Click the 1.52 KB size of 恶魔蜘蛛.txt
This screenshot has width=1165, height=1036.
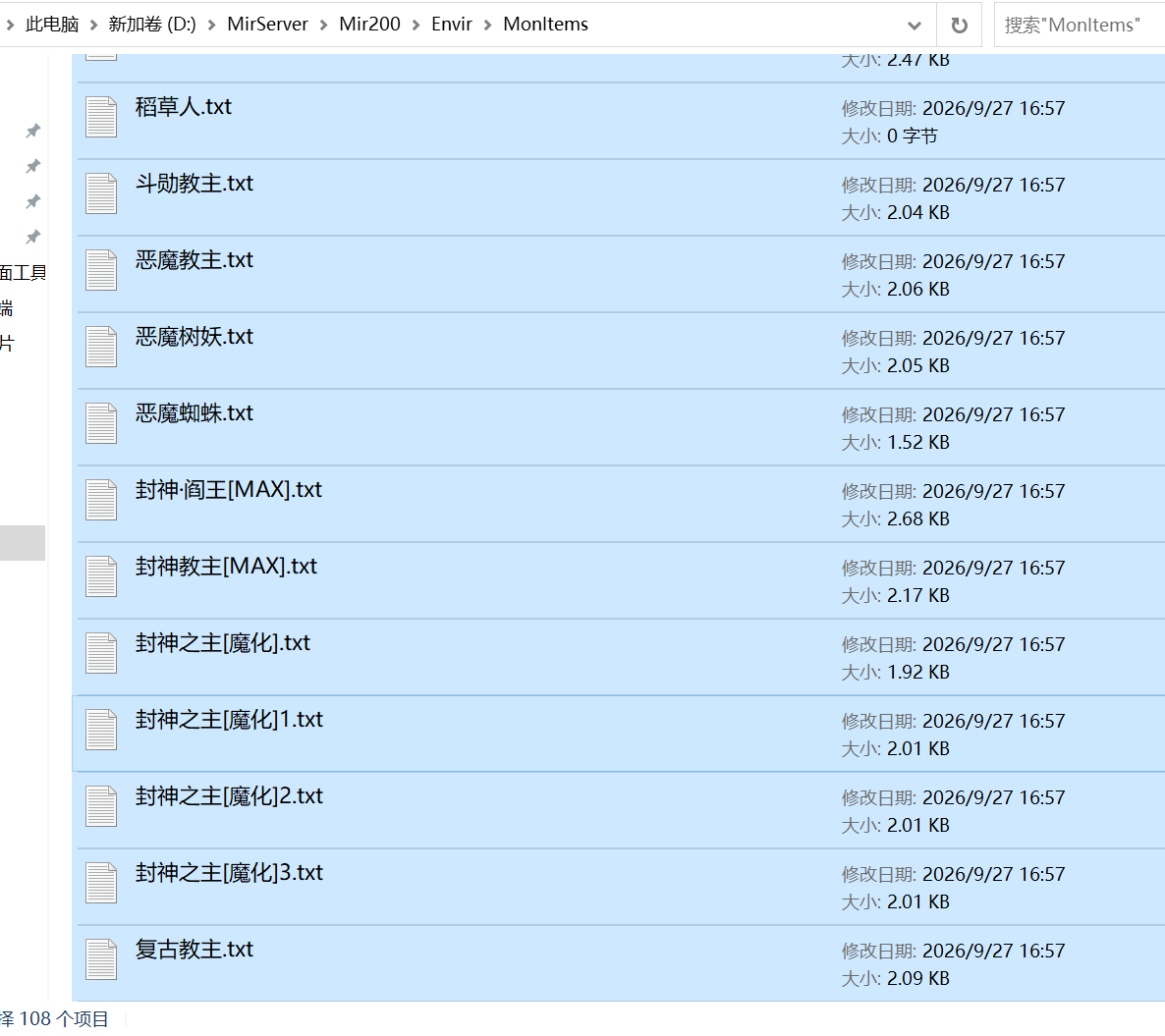(918, 443)
